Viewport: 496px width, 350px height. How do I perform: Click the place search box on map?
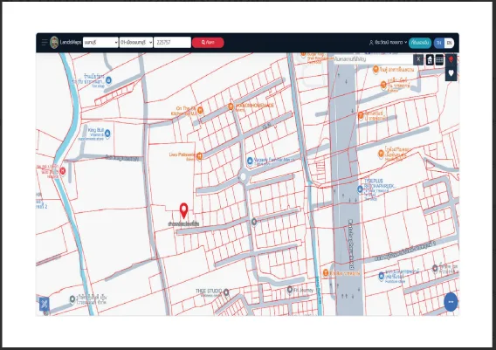coord(373,59)
